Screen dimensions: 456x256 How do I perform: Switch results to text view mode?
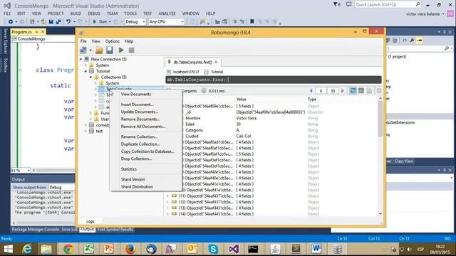369,91
